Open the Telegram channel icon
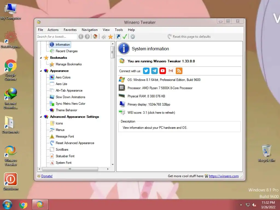Viewport: 280px width, 210px height. pyautogui.click(x=154, y=71)
